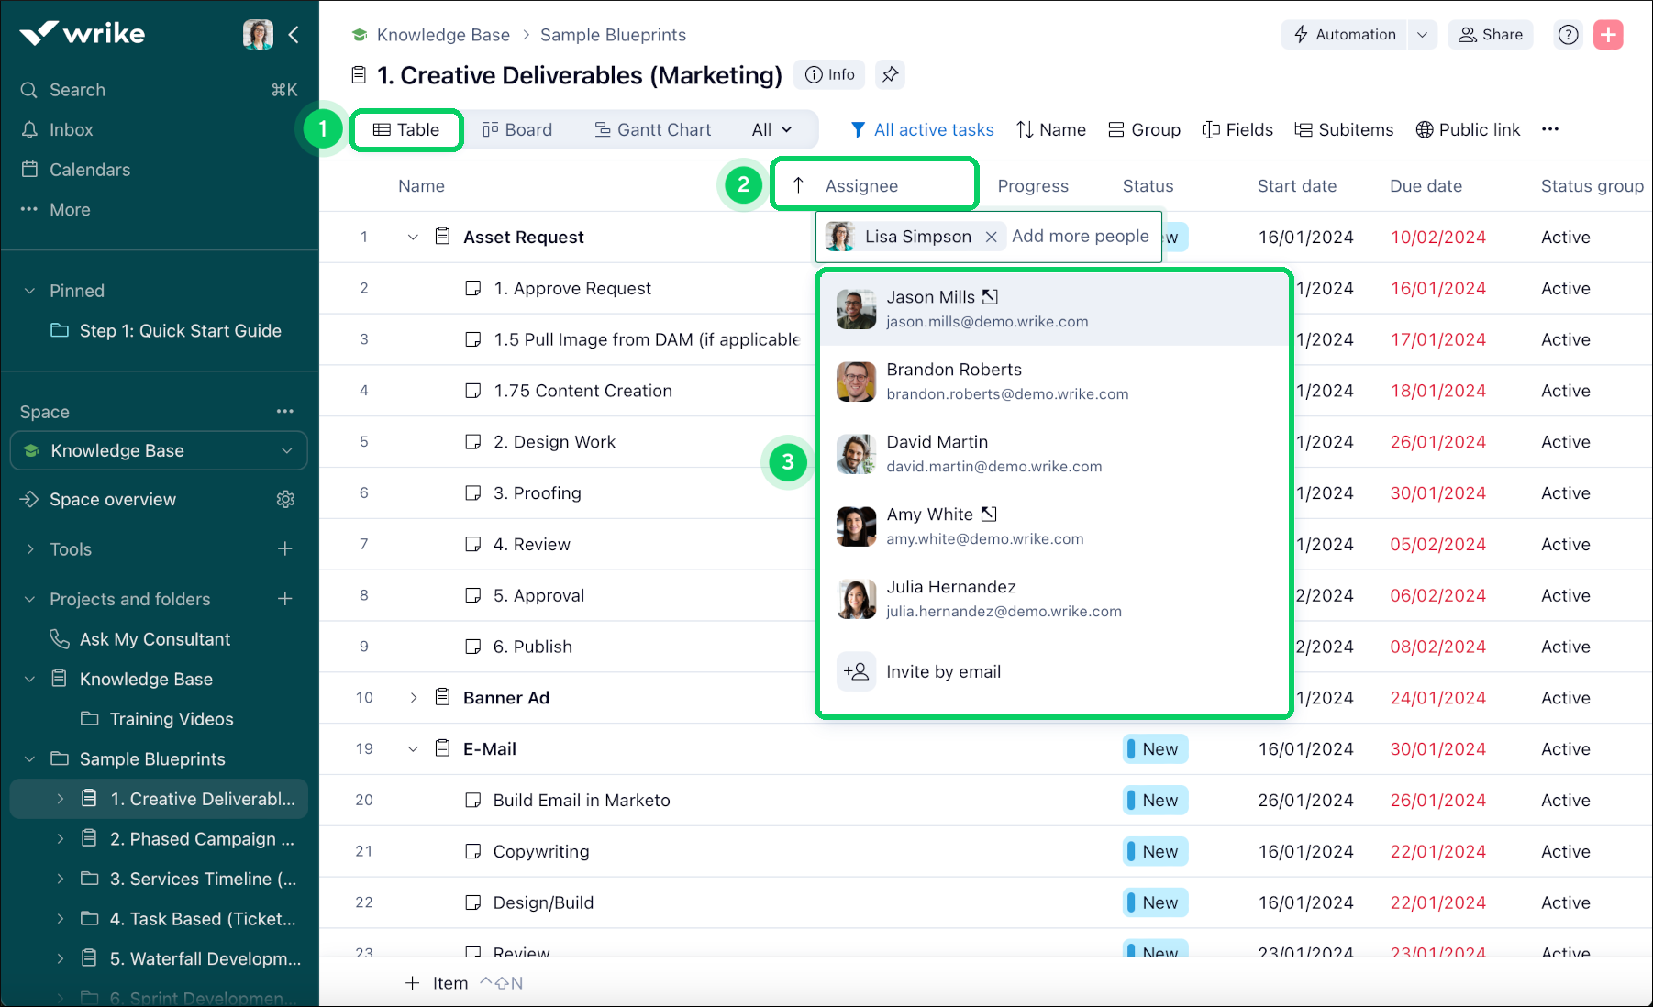Click the New status badge for E-Mail

[x=1156, y=749]
